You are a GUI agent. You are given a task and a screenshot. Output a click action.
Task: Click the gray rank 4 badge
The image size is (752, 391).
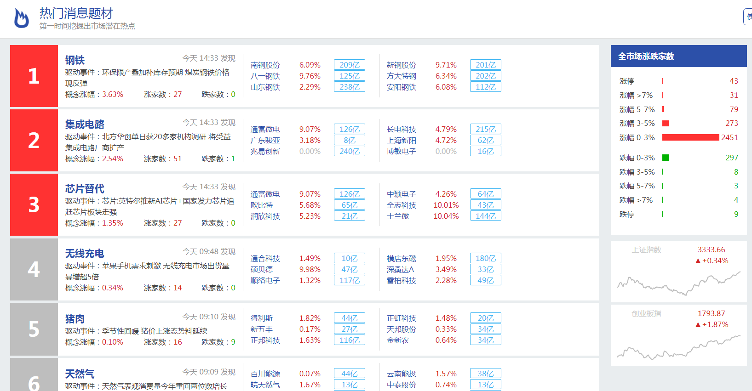34,269
